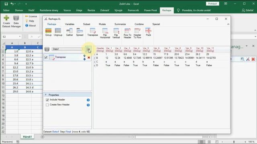
Task: Click in Povedzte, čo chcete urobiť box
Action: pos(196,10)
